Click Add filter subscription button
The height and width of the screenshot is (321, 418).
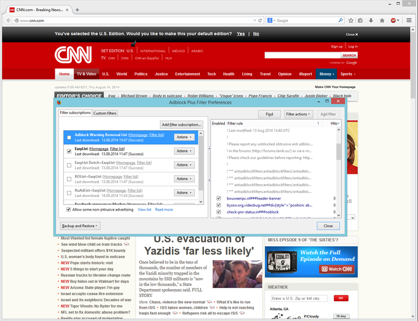tap(181, 125)
